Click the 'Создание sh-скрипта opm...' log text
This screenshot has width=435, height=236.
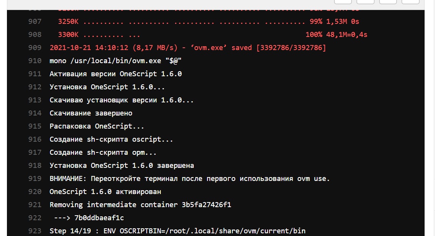click(x=103, y=152)
